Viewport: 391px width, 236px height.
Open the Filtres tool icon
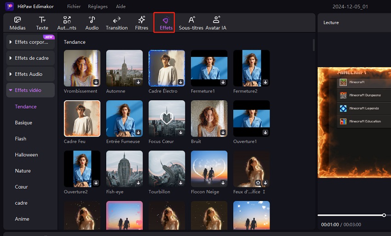click(x=142, y=20)
